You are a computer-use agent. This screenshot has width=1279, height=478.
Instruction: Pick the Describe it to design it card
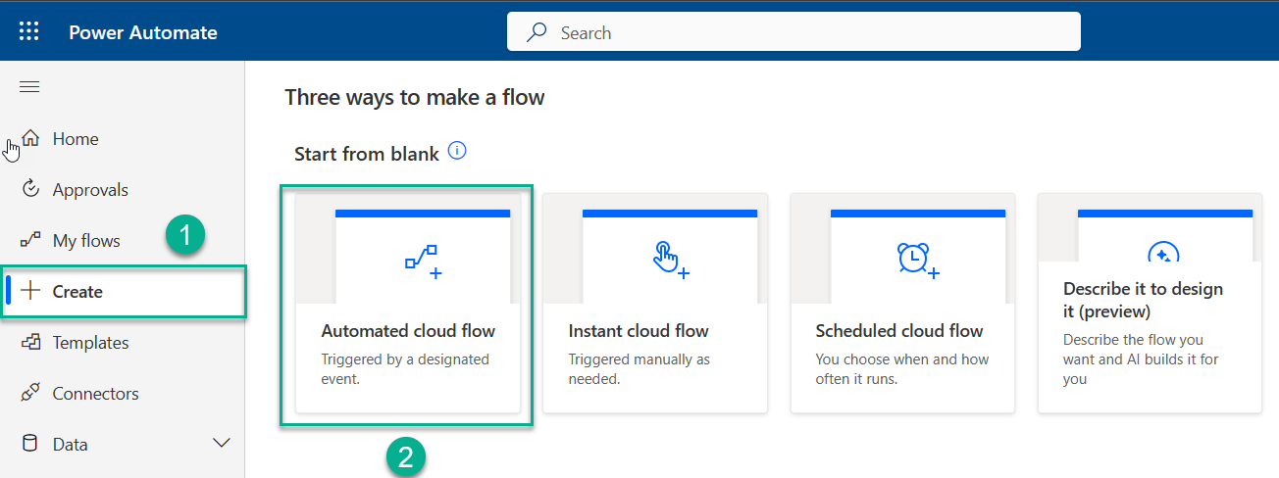(1150, 304)
